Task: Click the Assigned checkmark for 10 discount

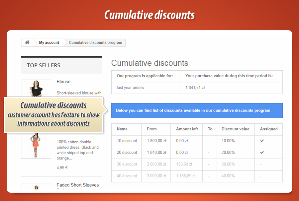Action: point(262,141)
